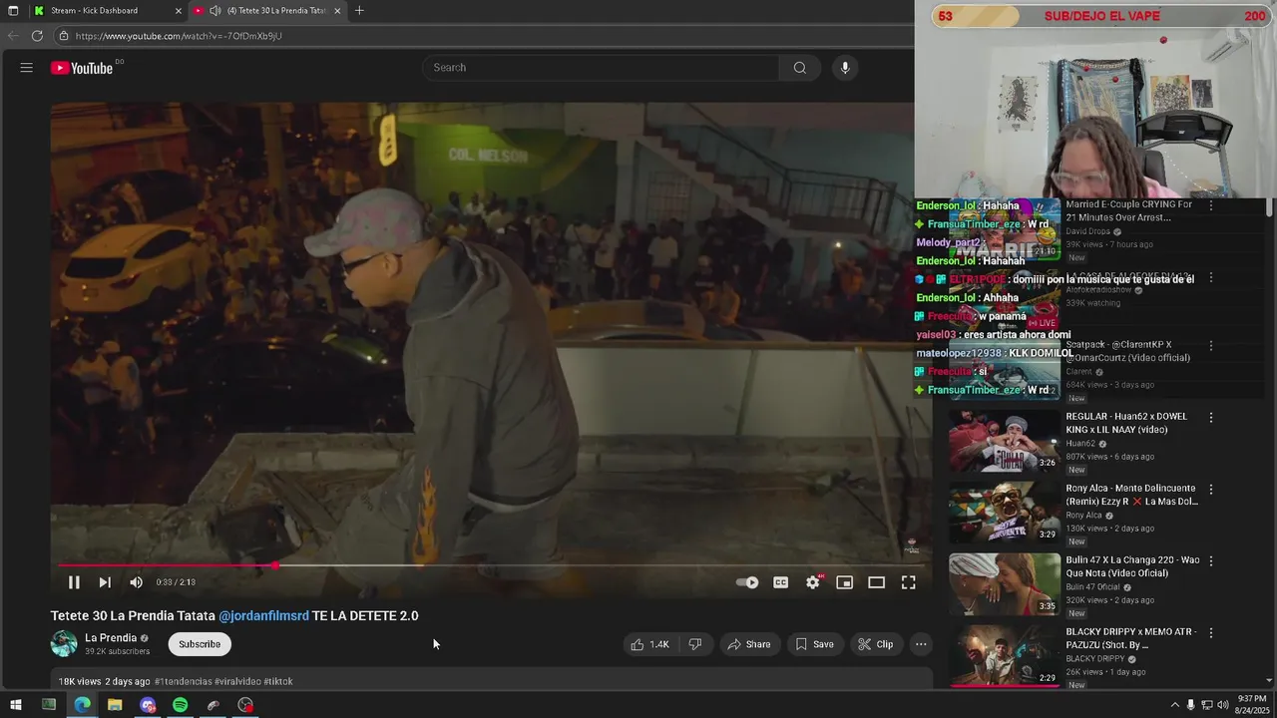Image resolution: width=1277 pixels, height=718 pixels.
Task: Open the tray microphone status icon
Action: pyautogui.click(x=1190, y=705)
